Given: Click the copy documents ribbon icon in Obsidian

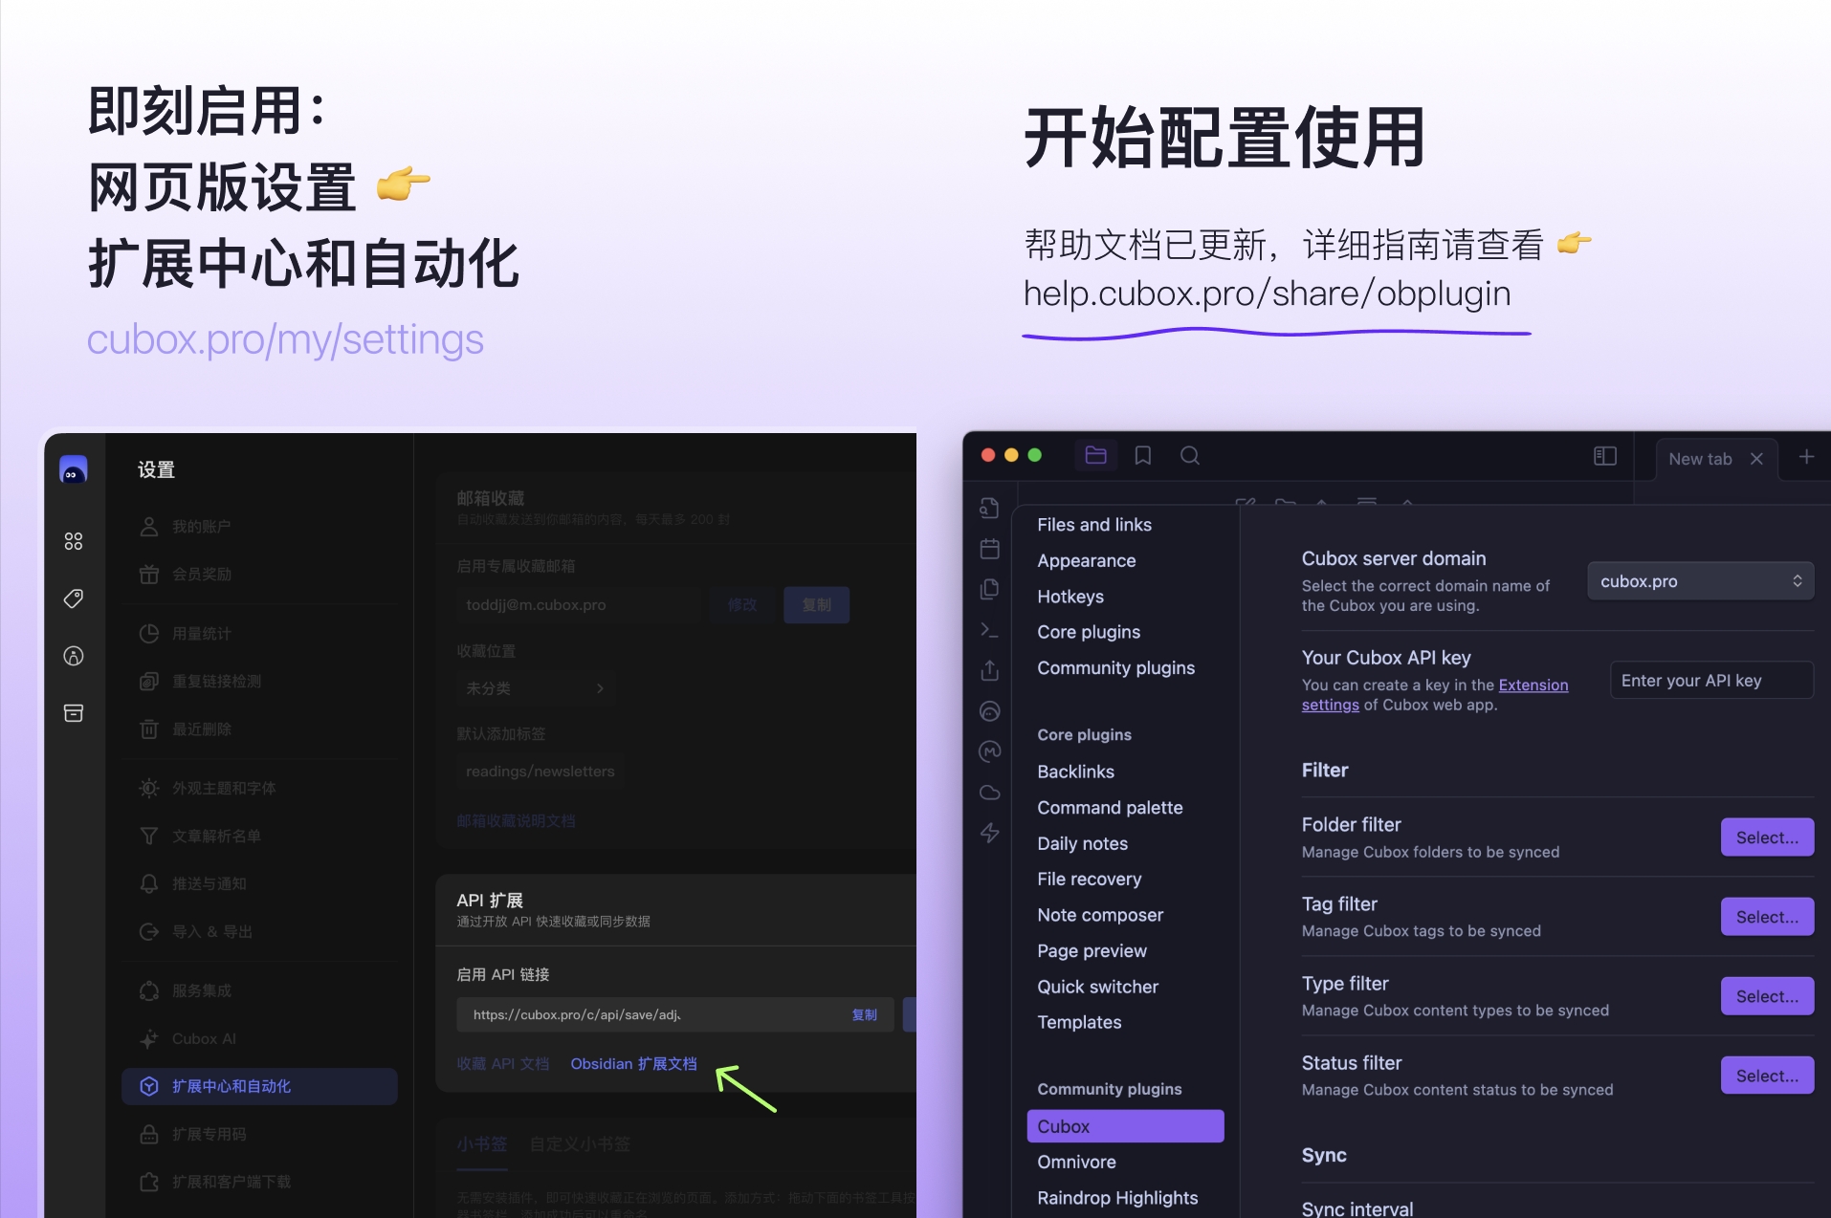Looking at the screenshot, I should pyautogui.click(x=990, y=589).
